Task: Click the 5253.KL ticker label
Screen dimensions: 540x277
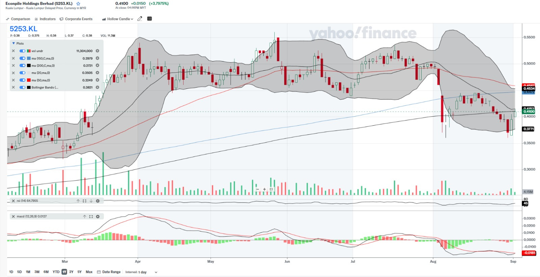Action: 23,29
